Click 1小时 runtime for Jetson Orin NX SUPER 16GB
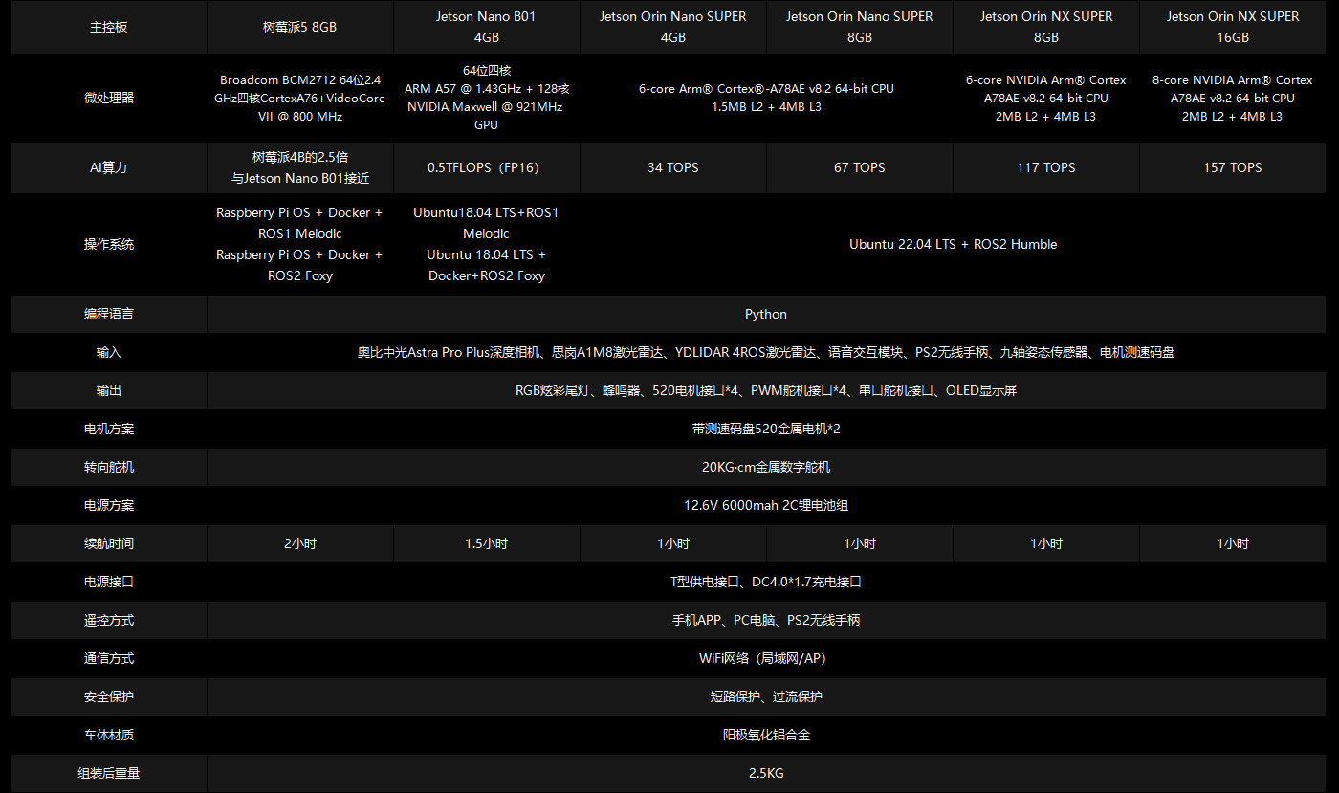 (x=1233, y=543)
